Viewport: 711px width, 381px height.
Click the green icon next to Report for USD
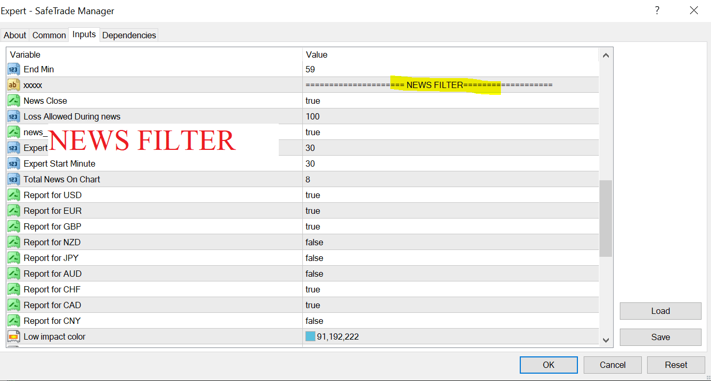pos(14,194)
